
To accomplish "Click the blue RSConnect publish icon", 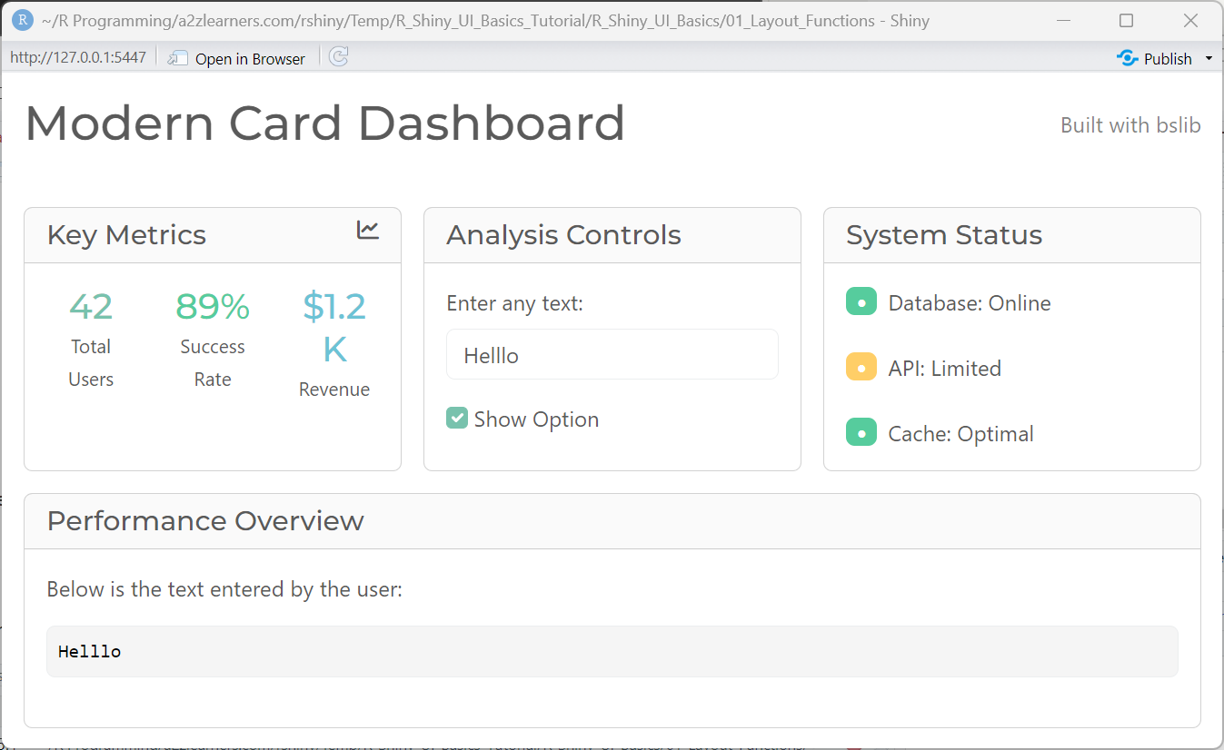I will coord(1127,57).
